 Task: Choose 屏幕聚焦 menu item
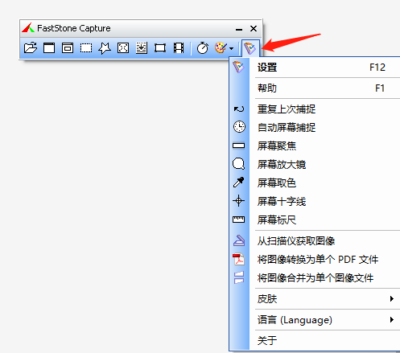(x=315, y=146)
